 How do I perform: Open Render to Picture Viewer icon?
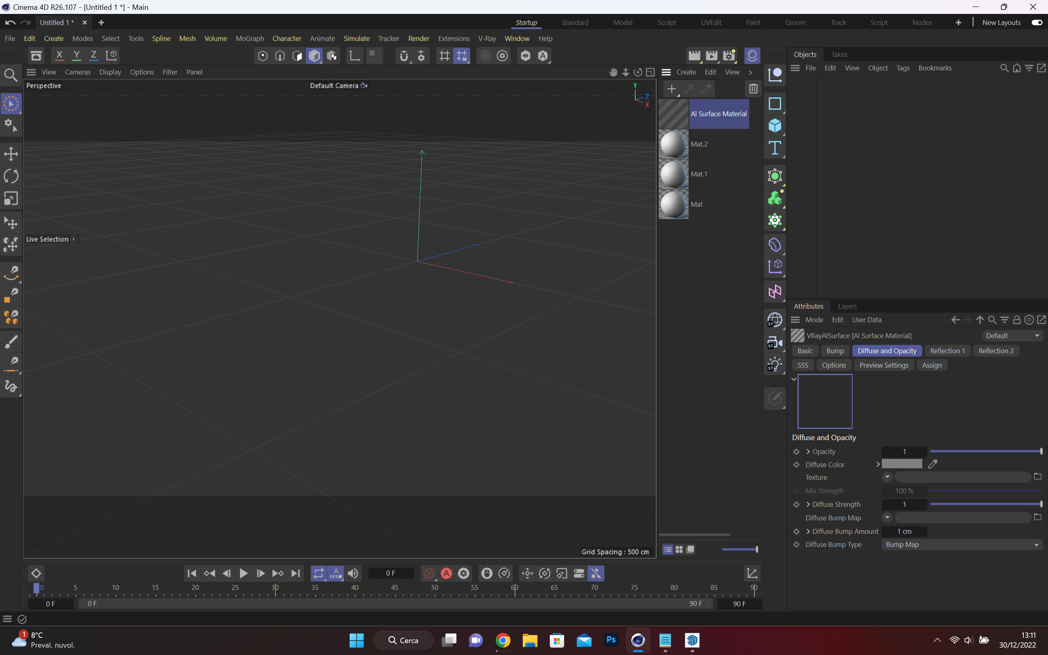[711, 56]
